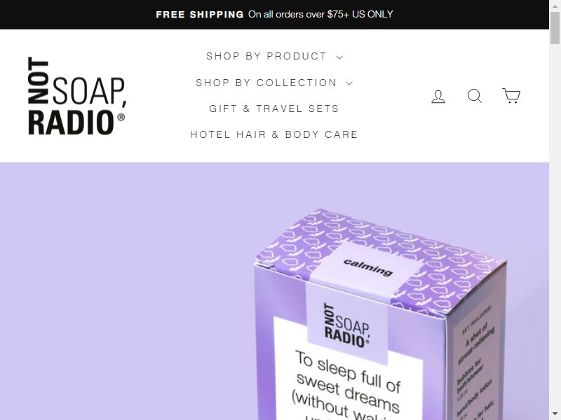Go to Hotel Hair & Body Care

click(x=274, y=134)
